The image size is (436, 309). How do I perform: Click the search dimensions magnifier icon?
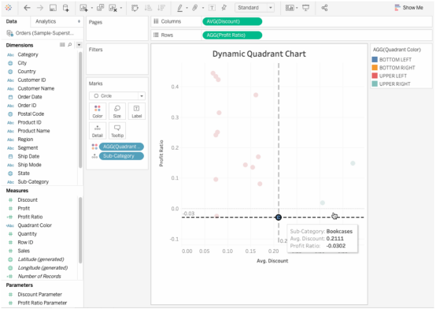coord(70,45)
